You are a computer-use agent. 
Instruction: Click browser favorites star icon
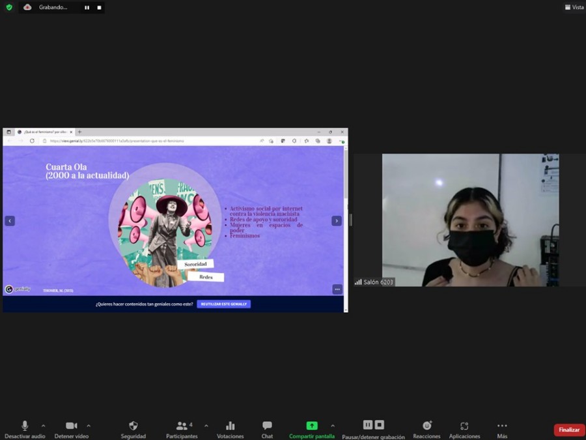click(307, 141)
